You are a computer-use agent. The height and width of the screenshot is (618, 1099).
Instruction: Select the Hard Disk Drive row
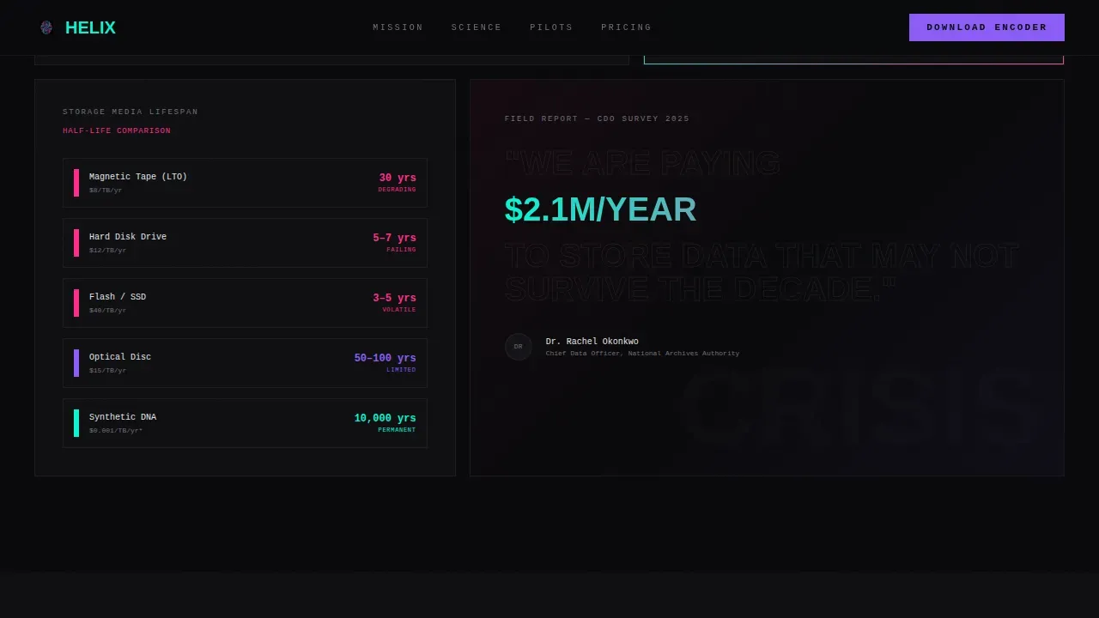(x=245, y=243)
